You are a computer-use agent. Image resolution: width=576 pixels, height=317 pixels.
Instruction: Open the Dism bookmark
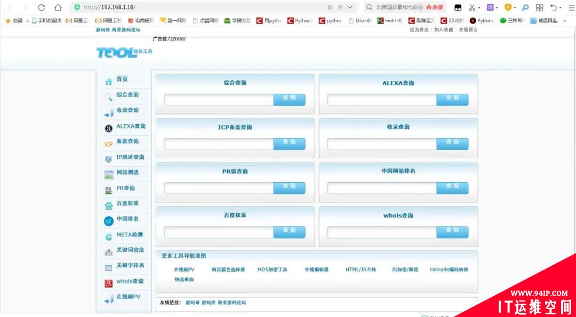click(360, 21)
